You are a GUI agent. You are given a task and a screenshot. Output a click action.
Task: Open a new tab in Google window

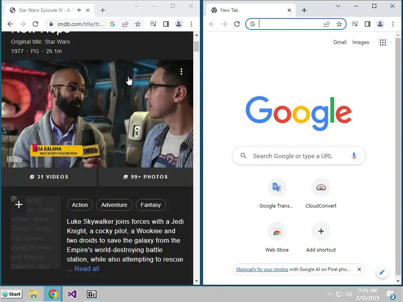coord(304,10)
